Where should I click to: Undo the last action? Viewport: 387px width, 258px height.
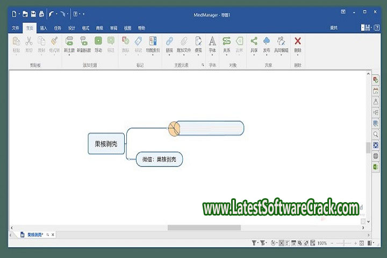pos(51,14)
